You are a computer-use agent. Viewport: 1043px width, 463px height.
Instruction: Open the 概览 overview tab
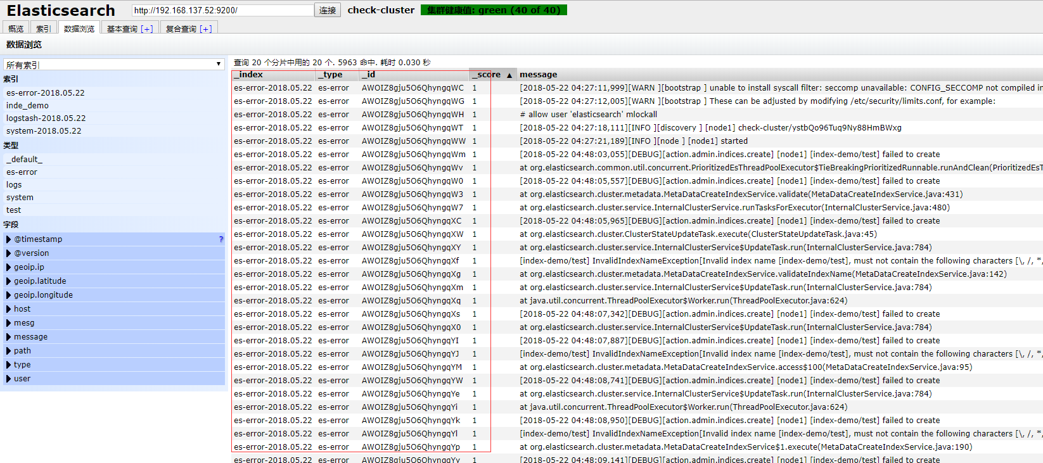coord(16,29)
